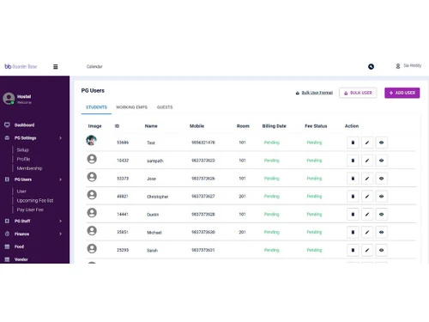The width and height of the screenshot is (429, 322).
Task: Switch to the Working Emps tab
Action: point(131,107)
